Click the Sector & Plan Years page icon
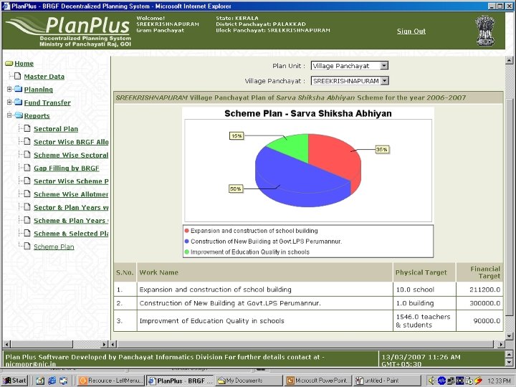516x387 pixels. pyautogui.click(x=28, y=207)
